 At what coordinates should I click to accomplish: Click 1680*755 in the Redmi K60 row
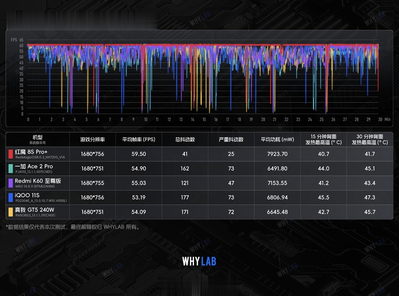92,183
